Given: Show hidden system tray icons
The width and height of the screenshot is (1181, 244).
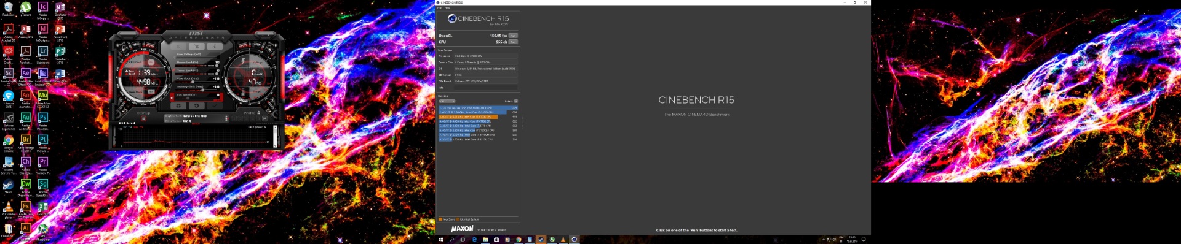Looking at the screenshot, I should click(823, 240).
